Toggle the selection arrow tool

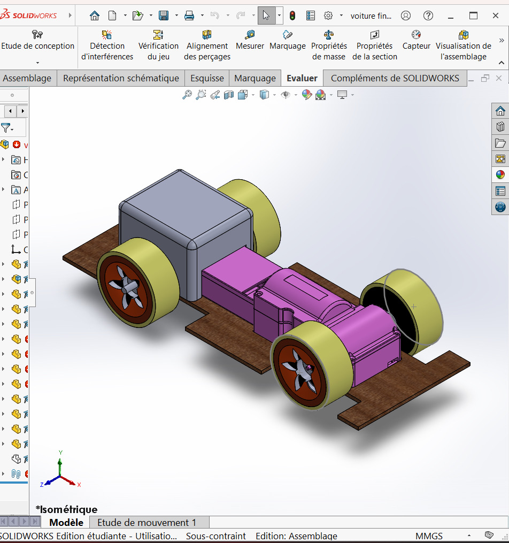click(x=266, y=16)
